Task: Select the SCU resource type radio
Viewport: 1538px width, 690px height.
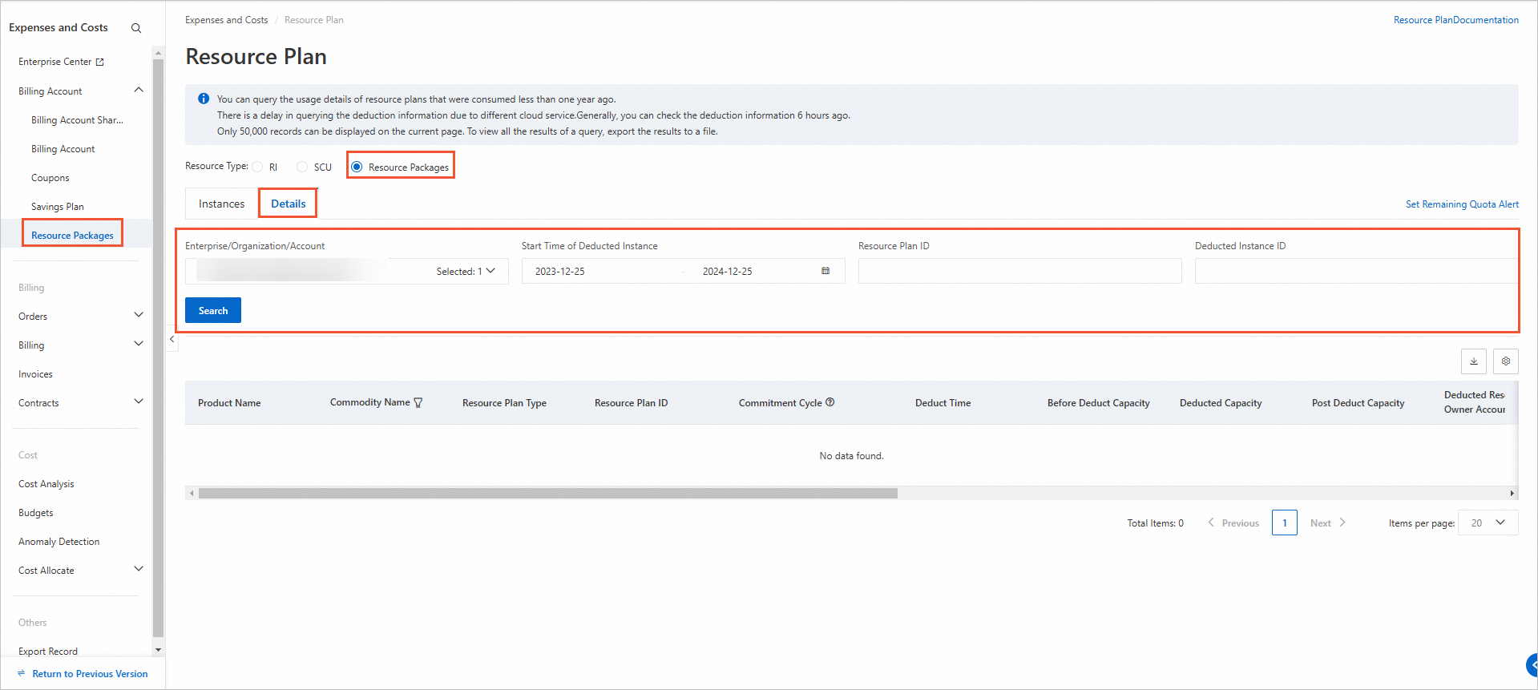Action: pyautogui.click(x=302, y=167)
